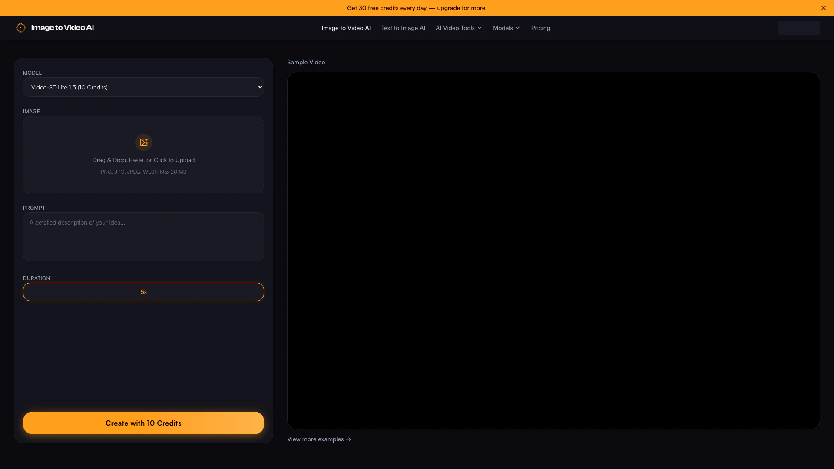Click the "PNG, JPG, JPEG, WEBP. Max 20 MB" text

[x=144, y=172]
